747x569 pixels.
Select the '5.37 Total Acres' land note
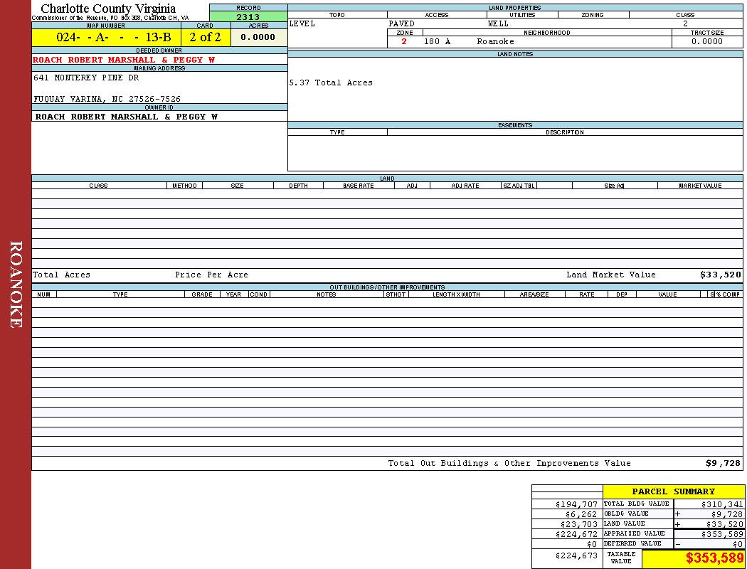point(331,83)
